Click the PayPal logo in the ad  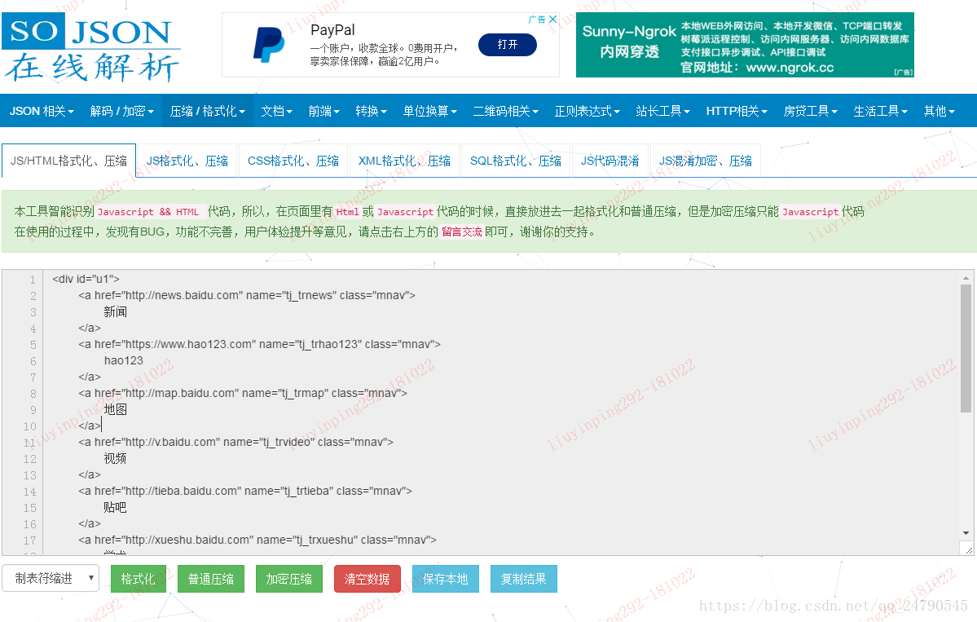pyautogui.click(x=269, y=44)
